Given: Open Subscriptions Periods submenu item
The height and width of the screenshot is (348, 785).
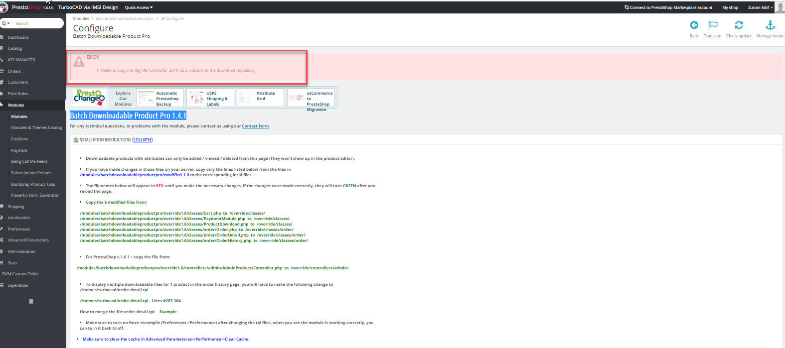Looking at the screenshot, I should click(31, 173).
